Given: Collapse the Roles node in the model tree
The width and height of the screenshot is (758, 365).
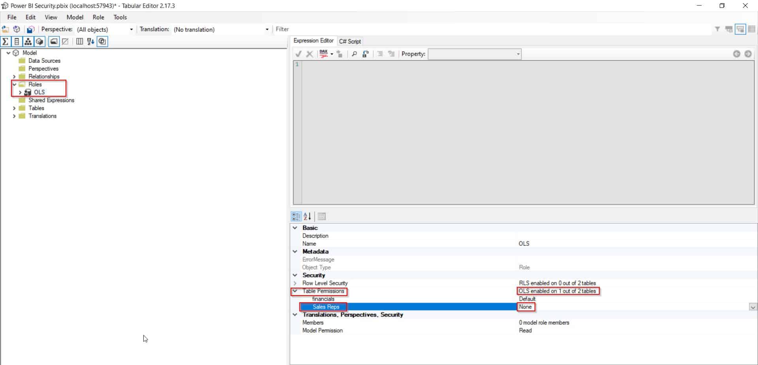Looking at the screenshot, I should click(14, 84).
